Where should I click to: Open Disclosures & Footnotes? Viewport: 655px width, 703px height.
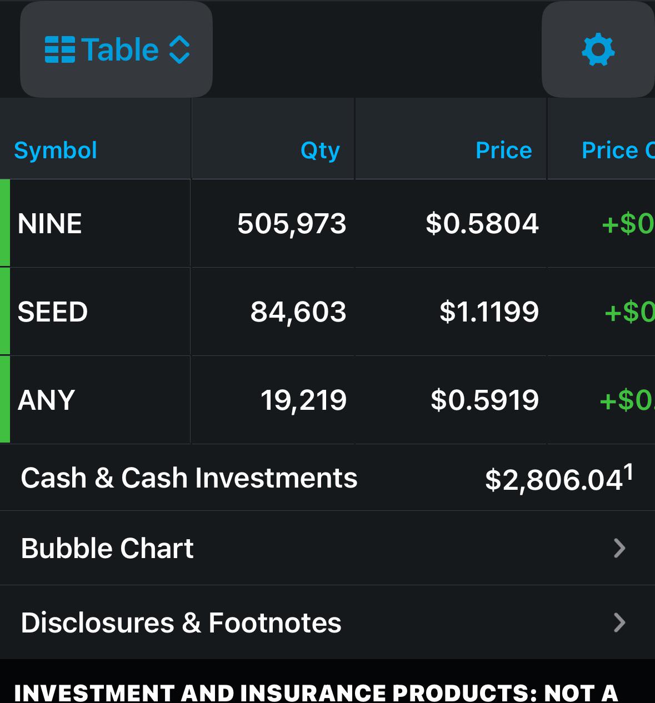click(x=181, y=622)
